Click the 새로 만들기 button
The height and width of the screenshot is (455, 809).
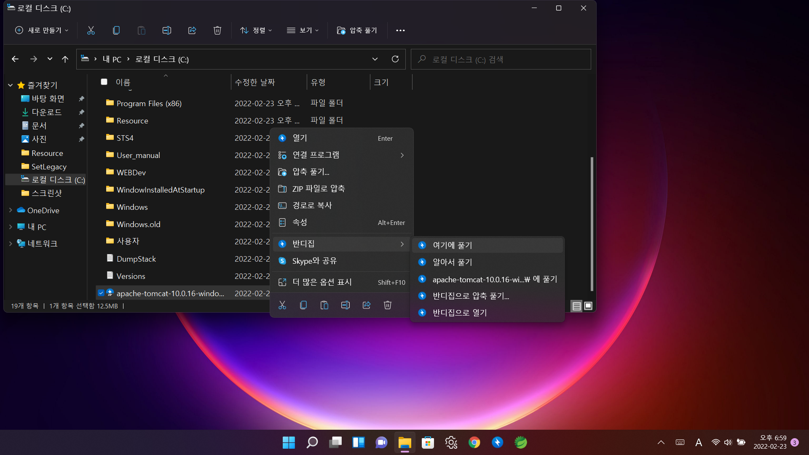(x=42, y=30)
